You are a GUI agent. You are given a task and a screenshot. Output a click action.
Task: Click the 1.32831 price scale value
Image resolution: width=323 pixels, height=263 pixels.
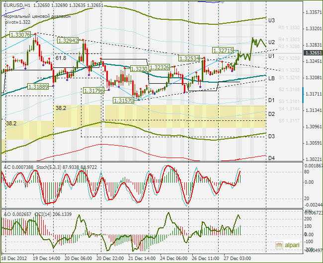[x=314, y=45]
